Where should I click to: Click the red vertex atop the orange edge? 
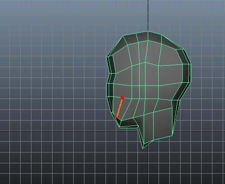(123, 98)
